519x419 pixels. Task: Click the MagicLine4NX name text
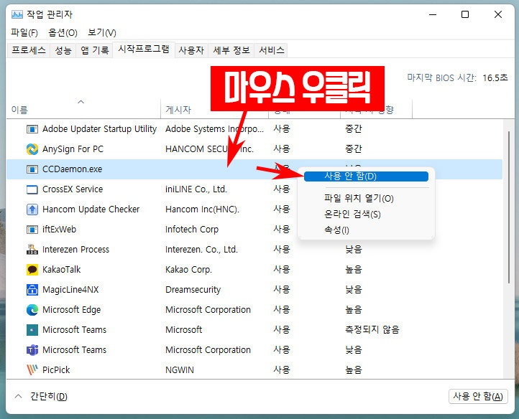[70, 290]
